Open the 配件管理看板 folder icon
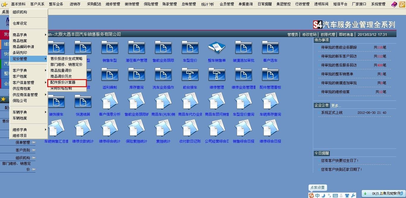Image resolution: width=406 pixels, height=198 pixels. pyautogui.click(x=270, y=75)
